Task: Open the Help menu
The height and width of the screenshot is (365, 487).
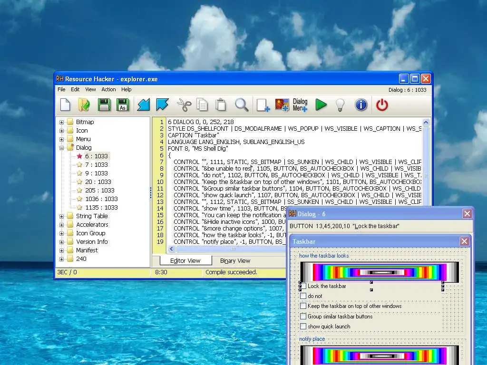Action: (x=127, y=89)
